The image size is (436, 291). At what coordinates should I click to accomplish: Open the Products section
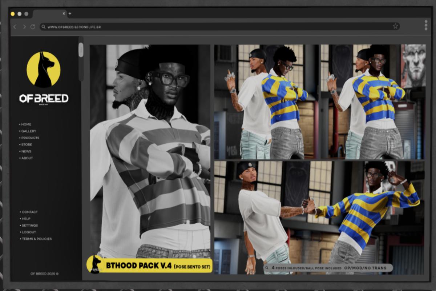point(30,138)
